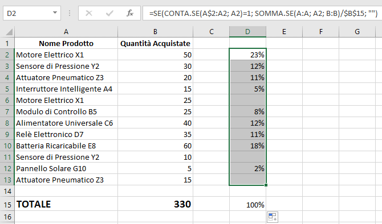The height and width of the screenshot is (224, 382).
Task: Select cell 'Motore Elettrico X1' in row 2
Action: (x=66, y=55)
